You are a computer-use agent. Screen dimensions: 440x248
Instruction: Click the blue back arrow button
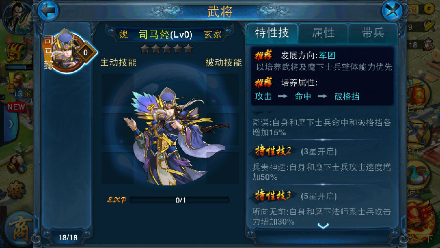click(x=48, y=10)
